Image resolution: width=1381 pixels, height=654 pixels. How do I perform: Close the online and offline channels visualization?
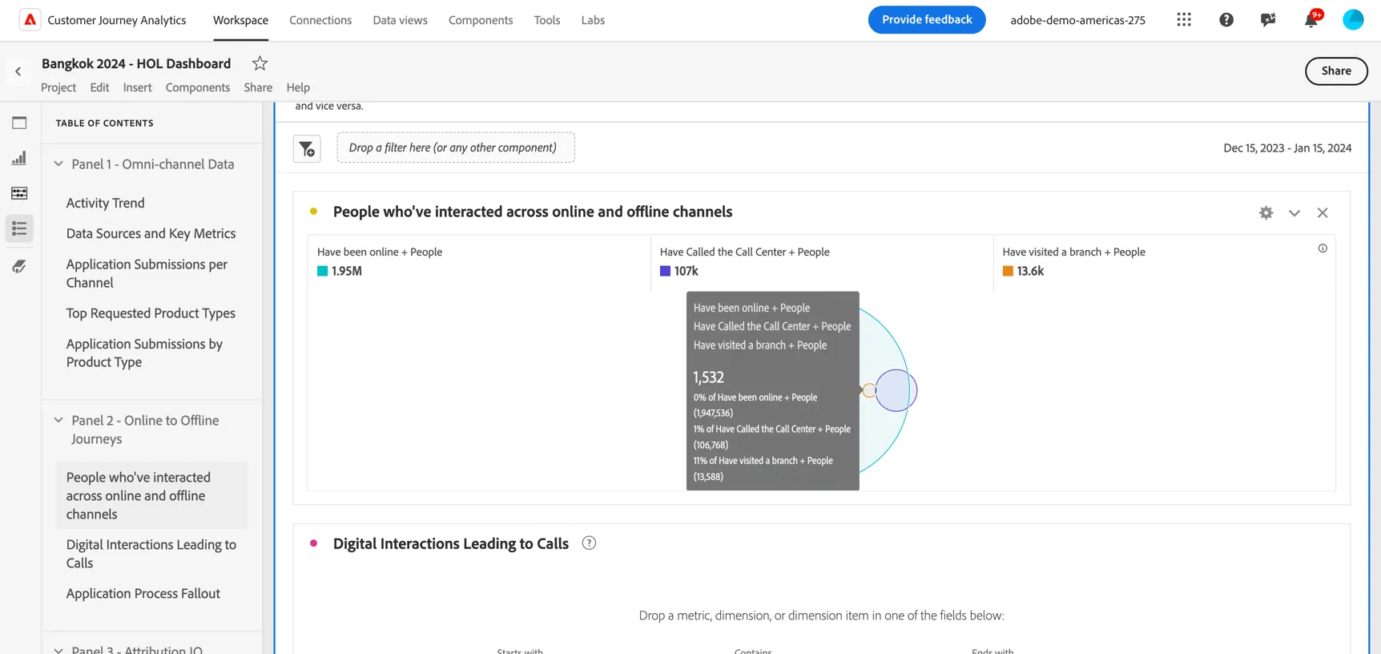1323,212
